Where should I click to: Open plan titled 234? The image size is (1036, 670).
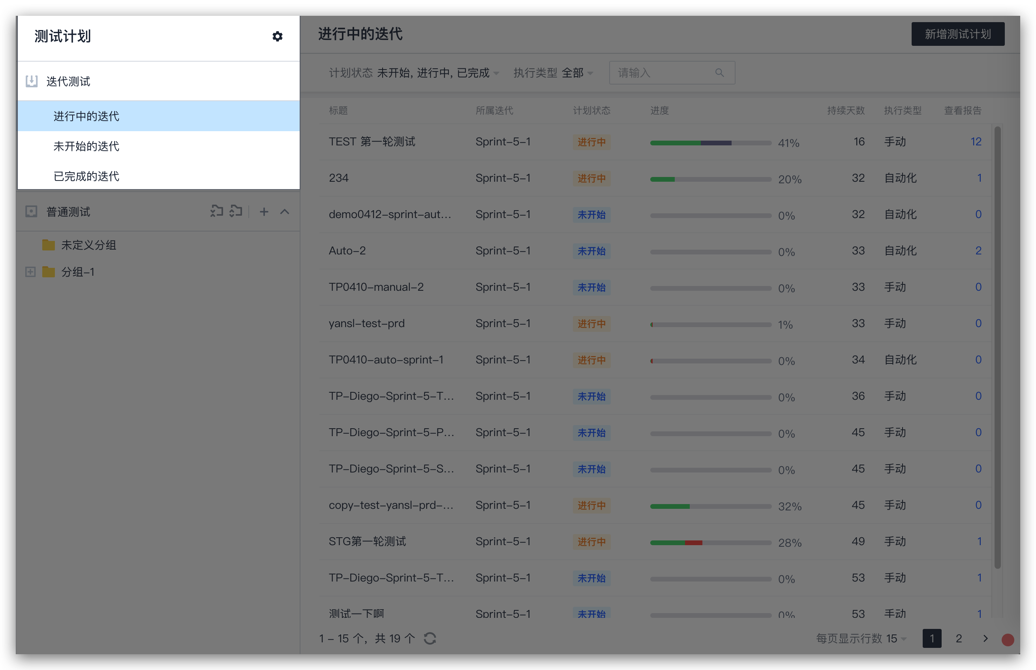(339, 178)
